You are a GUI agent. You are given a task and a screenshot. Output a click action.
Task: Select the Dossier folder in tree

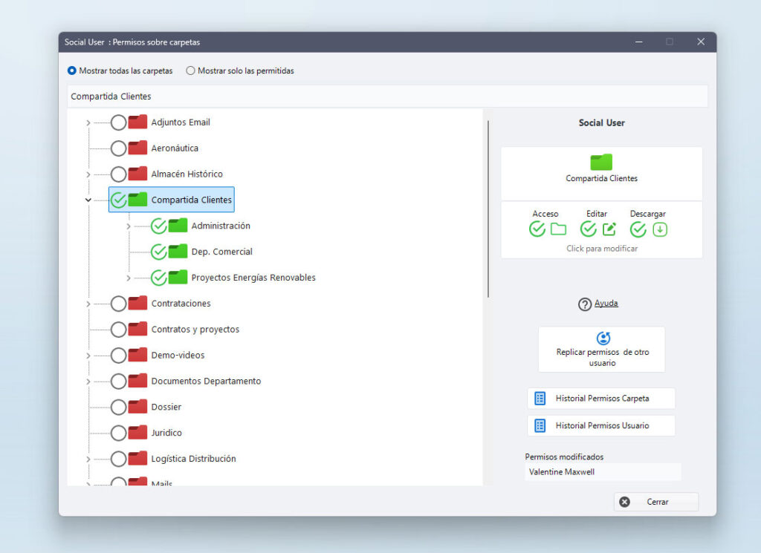click(x=166, y=407)
